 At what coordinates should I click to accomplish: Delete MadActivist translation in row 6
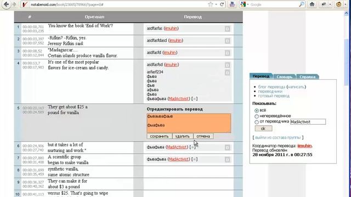pos(193,147)
